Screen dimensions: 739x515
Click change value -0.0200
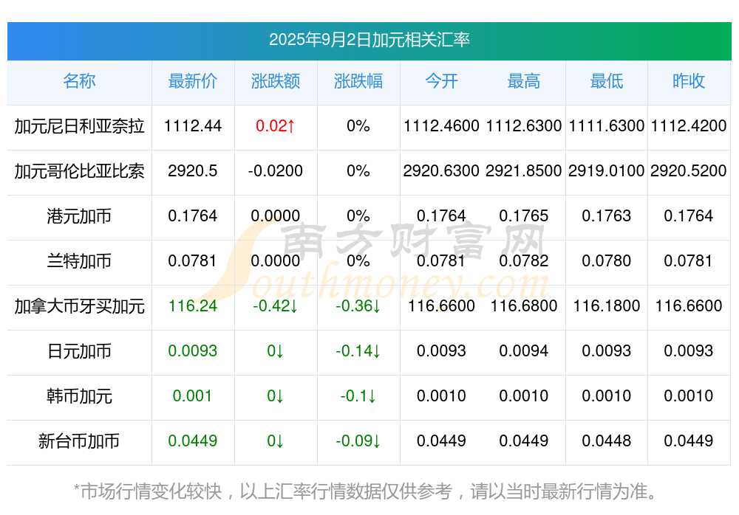[x=276, y=171]
